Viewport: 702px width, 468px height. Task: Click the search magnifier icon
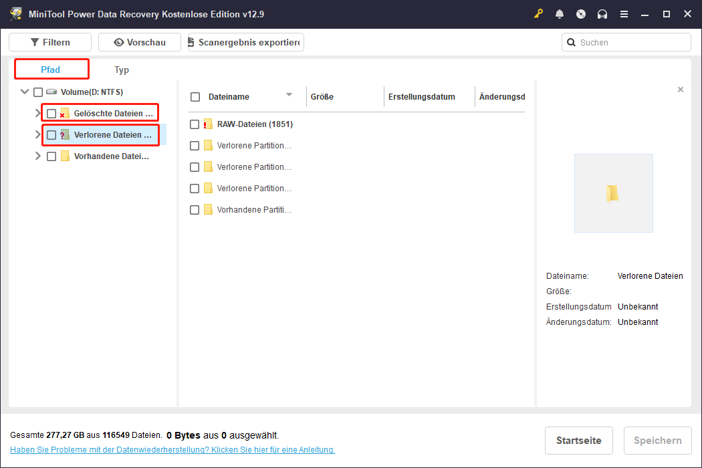[x=571, y=42]
